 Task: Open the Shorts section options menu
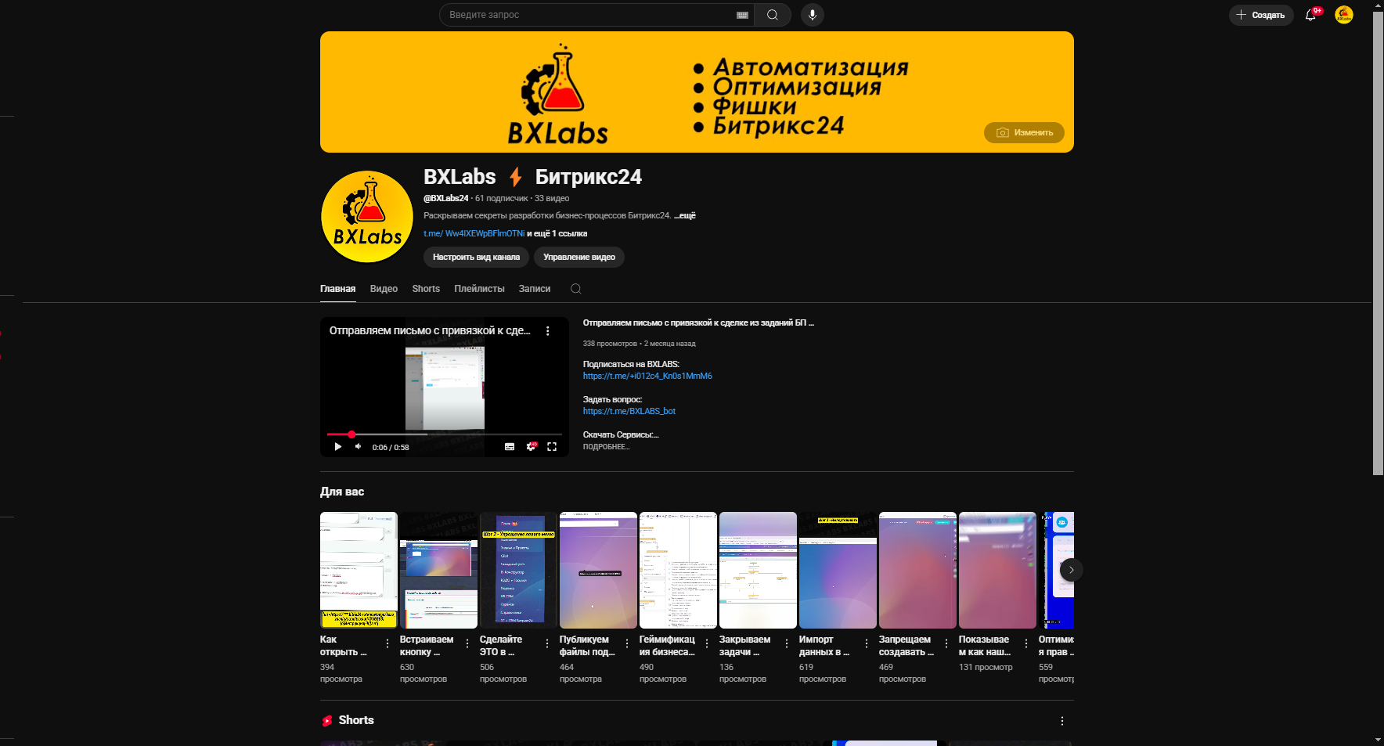coord(1062,721)
